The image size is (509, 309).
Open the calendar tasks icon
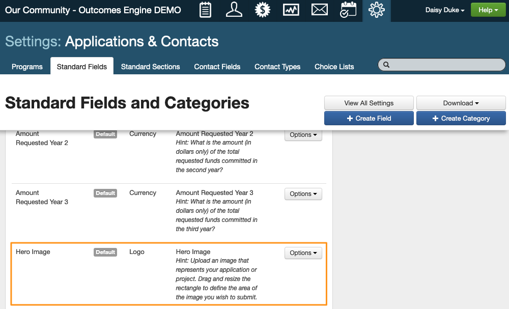(348, 10)
